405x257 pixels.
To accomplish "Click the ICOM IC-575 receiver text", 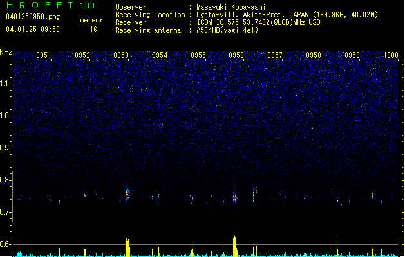I will [x=259, y=22].
